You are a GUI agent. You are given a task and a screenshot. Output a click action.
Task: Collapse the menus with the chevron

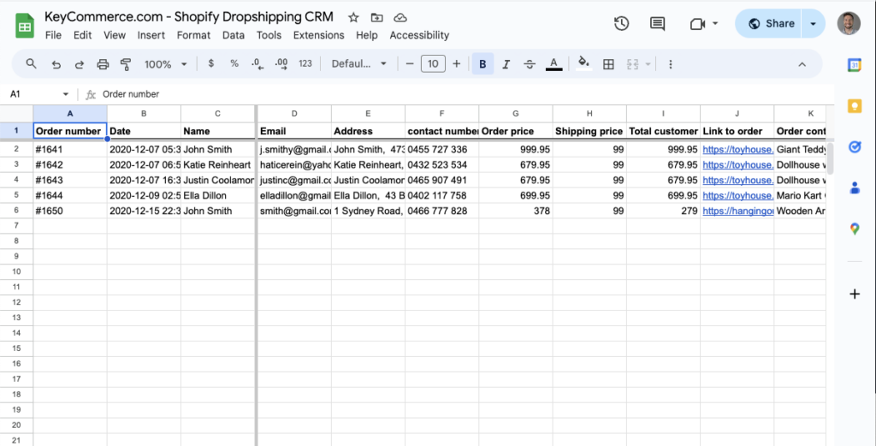pyautogui.click(x=802, y=64)
